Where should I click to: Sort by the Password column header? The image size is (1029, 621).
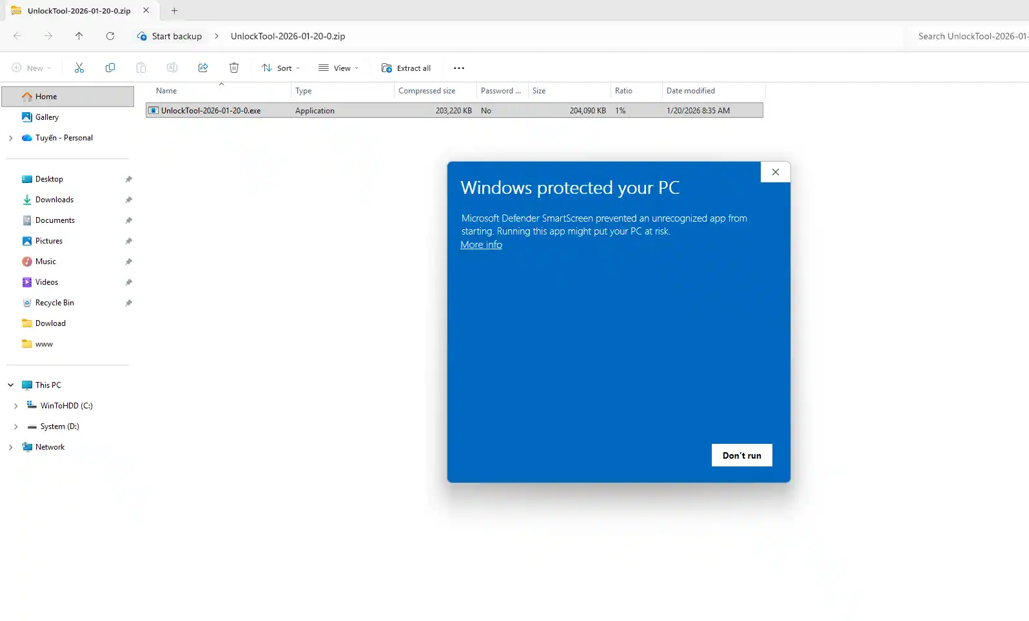click(502, 91)
